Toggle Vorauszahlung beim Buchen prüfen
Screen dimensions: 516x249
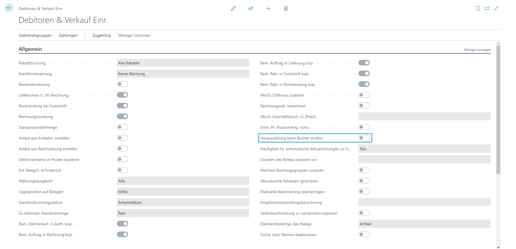pos(364,138)
